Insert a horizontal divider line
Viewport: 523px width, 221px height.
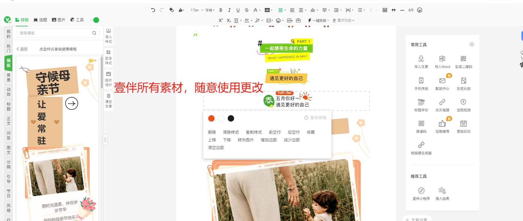pos(402,10)
